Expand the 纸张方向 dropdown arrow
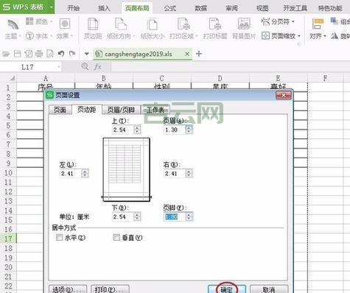The height and width of the screenshot is (293, 350). [x=134, y=36]
